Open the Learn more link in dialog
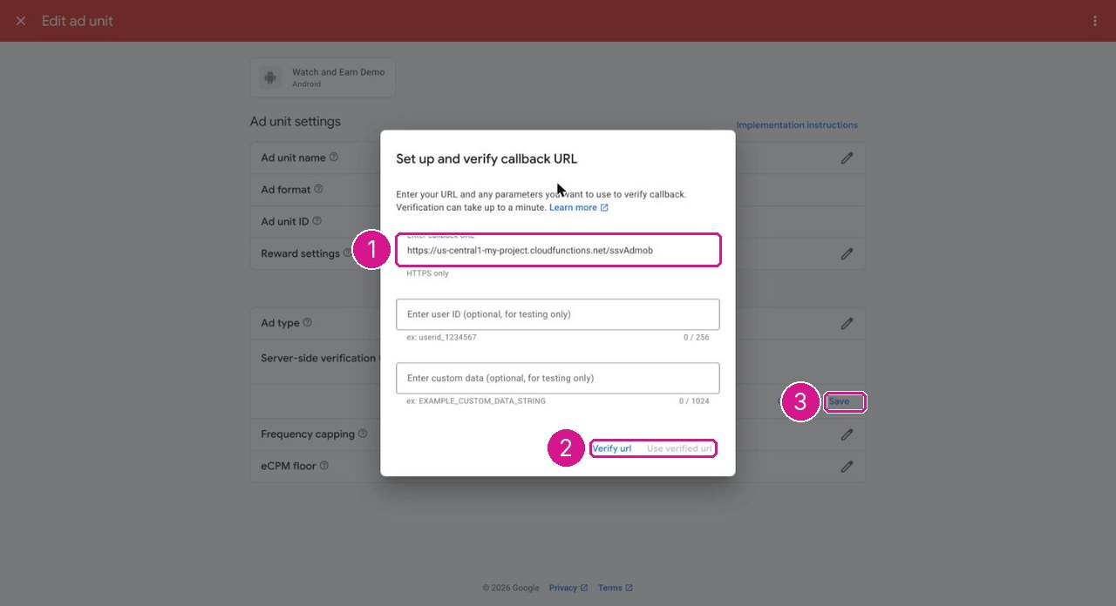This screenshot has height=606, width=1116. [579, 207]
